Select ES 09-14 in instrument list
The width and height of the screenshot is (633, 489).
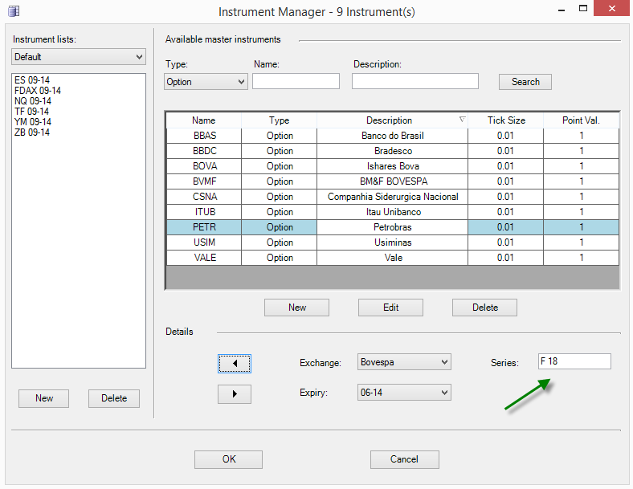[x=32, y=79]
